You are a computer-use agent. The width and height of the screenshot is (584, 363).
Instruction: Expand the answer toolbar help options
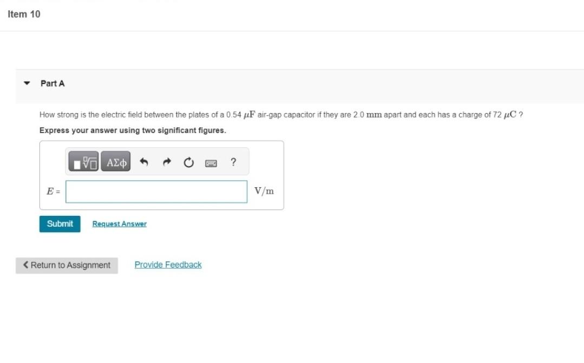(x=233, y=162)
